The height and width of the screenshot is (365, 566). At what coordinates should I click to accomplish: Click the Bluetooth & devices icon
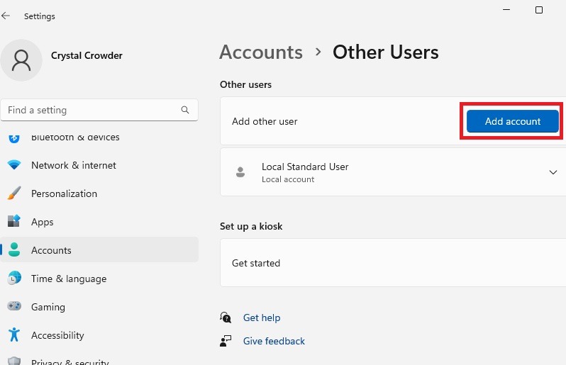point(14,138)
